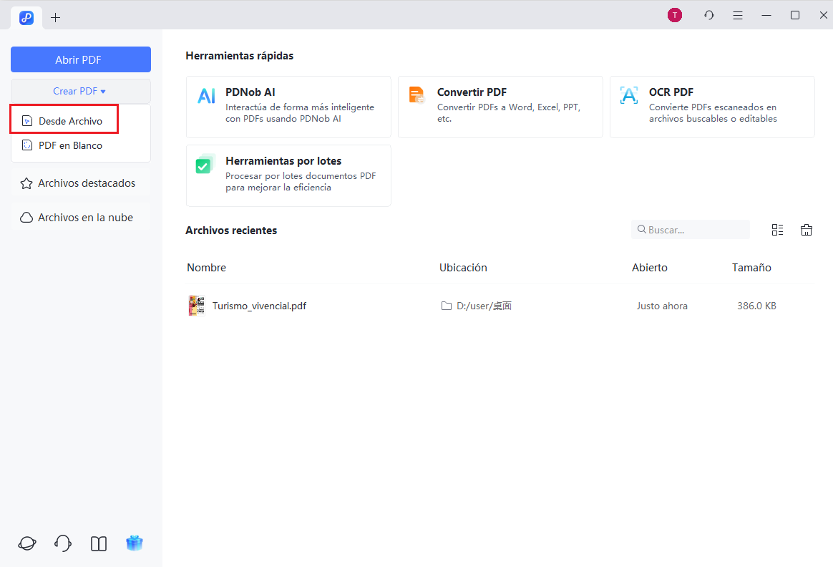The image size is (833, 567).
Task: Open the PDNob AI tool
Action: click(286, 106)
